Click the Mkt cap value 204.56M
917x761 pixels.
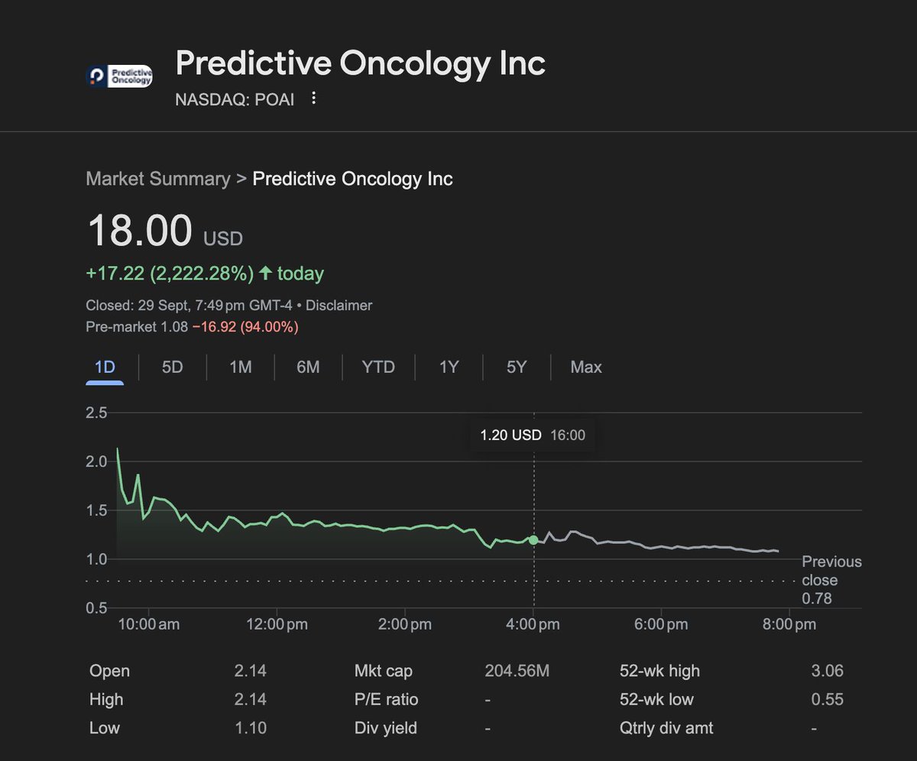[517, 671]
